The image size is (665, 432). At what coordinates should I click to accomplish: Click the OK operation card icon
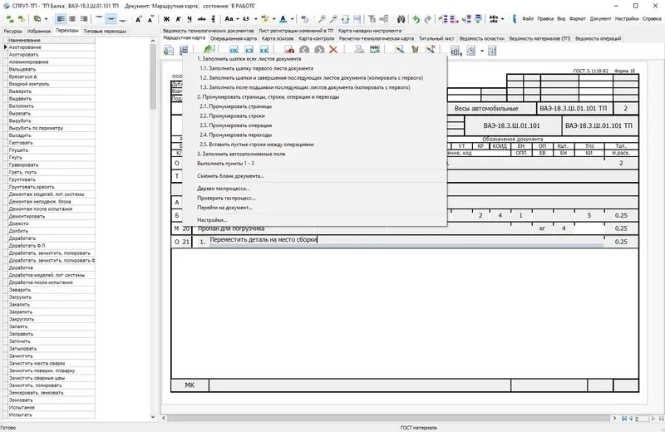[234, 50]
